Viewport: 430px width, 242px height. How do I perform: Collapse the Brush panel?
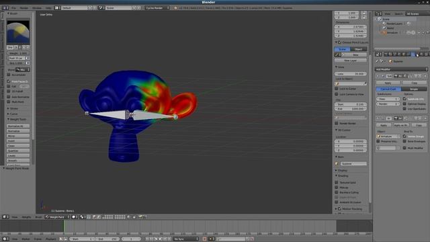(x=8, y=13)
